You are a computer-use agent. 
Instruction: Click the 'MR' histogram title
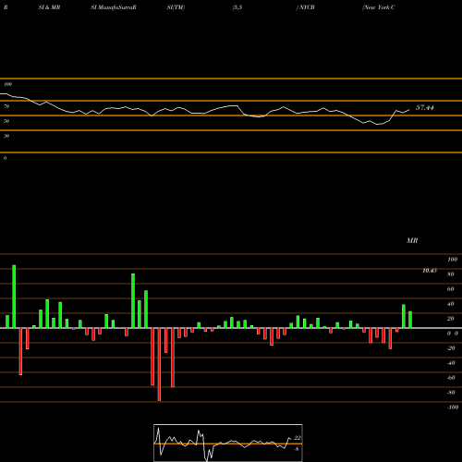412,240
